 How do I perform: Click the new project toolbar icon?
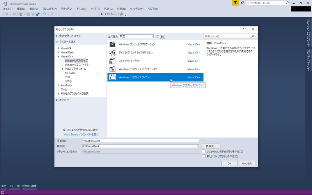click(21, 14)
